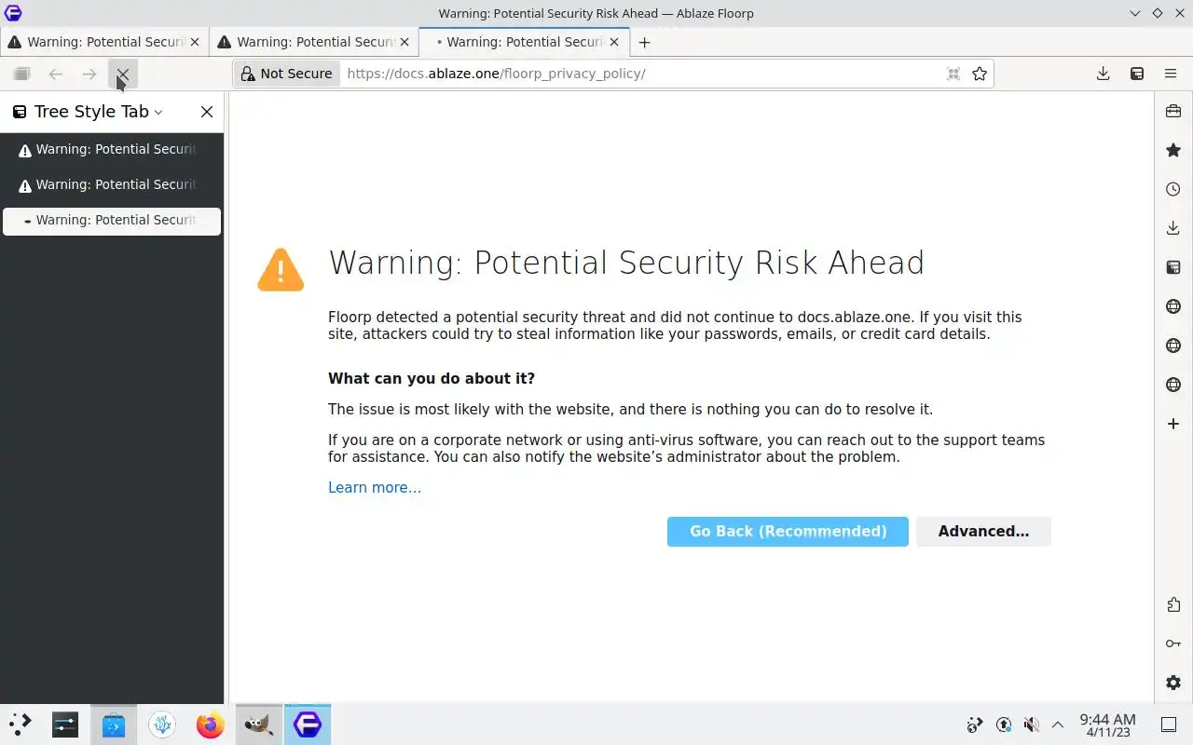The image size is (1193, 745).
Task: Open the Bookmarks star panel in right sidebar
Action: point(1173,150)
